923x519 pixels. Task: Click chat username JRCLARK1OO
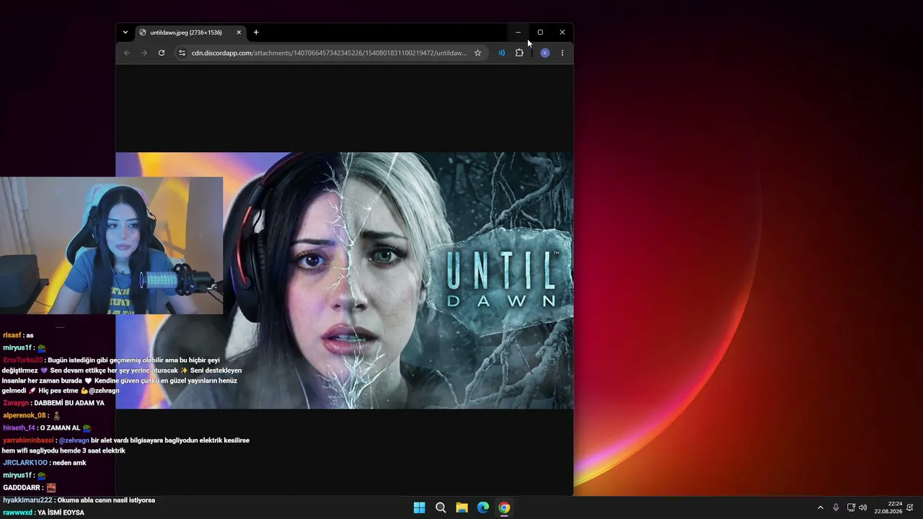point(25,463)
